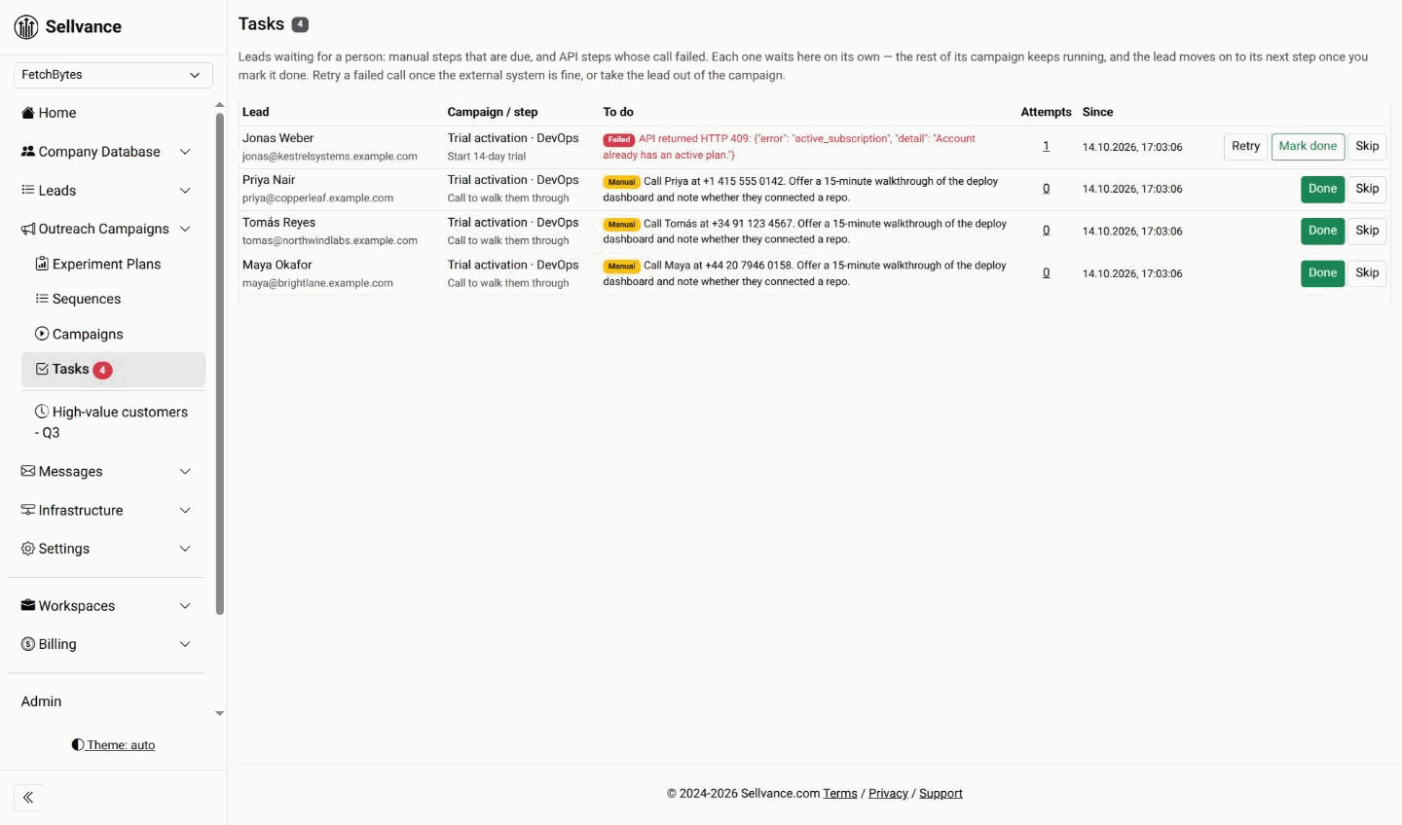Mark Priya Nair's call task Done
The height and width of the screenshot is (825, 1402).
pyautogui.click(x=1322, y=189)
